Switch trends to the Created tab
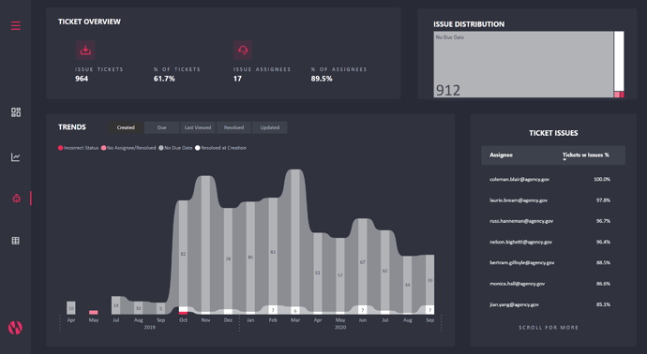The image size is (647, 354). [126, 127]
